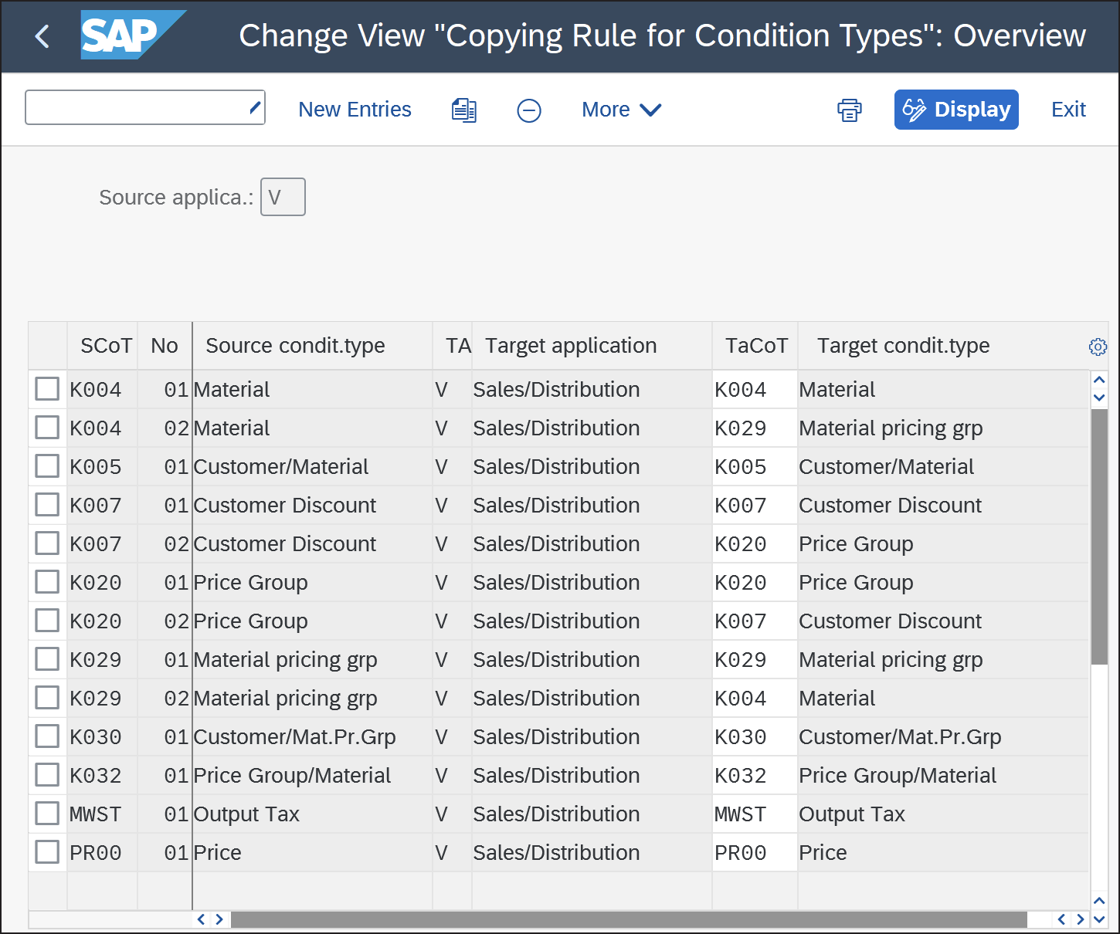This screenshot has height=934, width=1120.
Task: Click the right arrow under the No column
Action: click(x=219, y=919)
